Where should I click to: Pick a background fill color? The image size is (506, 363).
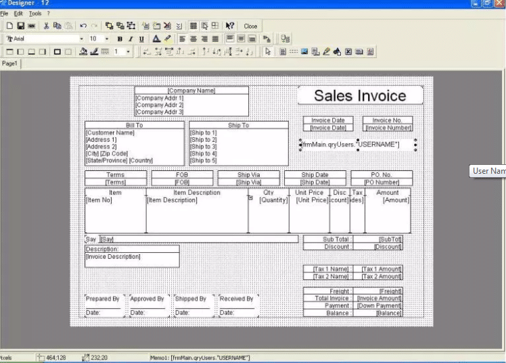[83, 51]
